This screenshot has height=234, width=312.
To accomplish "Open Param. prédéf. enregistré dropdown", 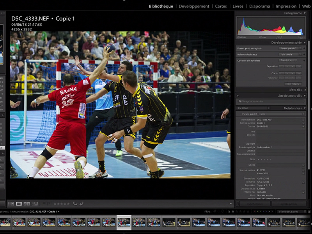I will point(288,48).
